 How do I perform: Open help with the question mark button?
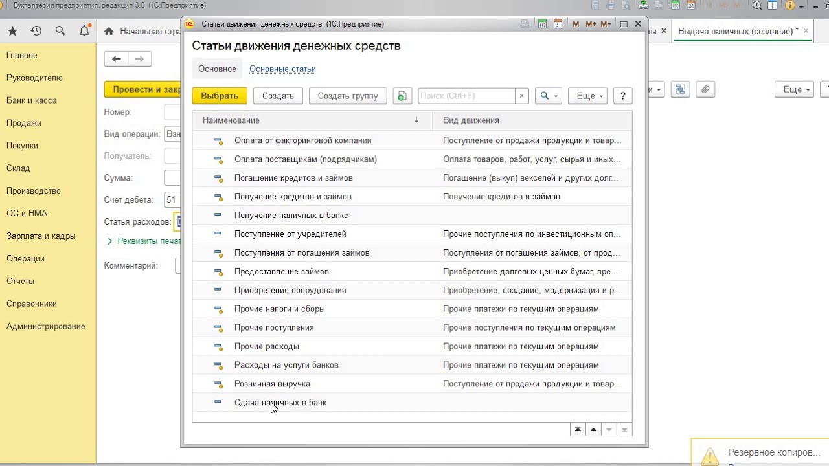[x=622, y=96]
